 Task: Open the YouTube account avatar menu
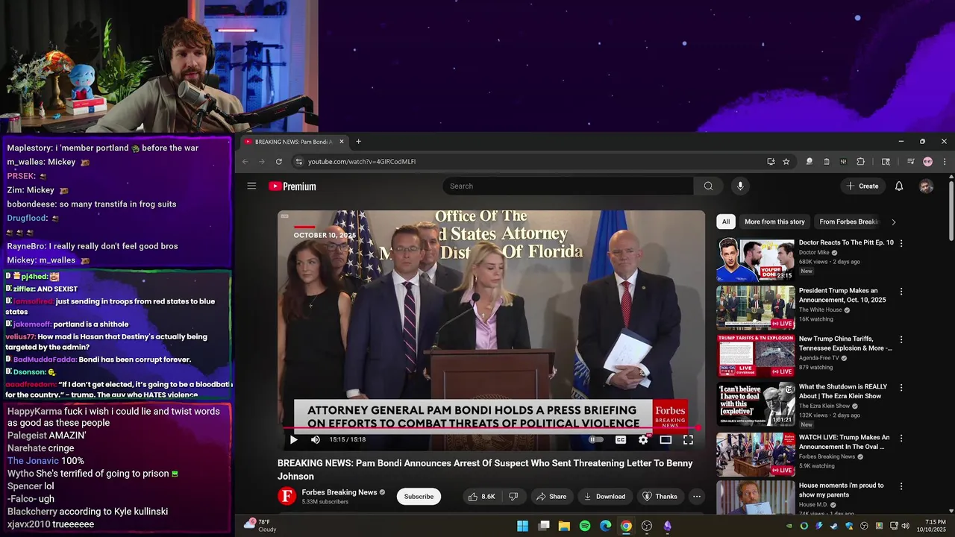(926, 186)
